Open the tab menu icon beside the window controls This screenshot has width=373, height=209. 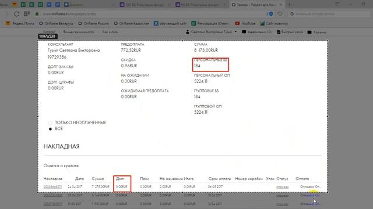(337, 4)
